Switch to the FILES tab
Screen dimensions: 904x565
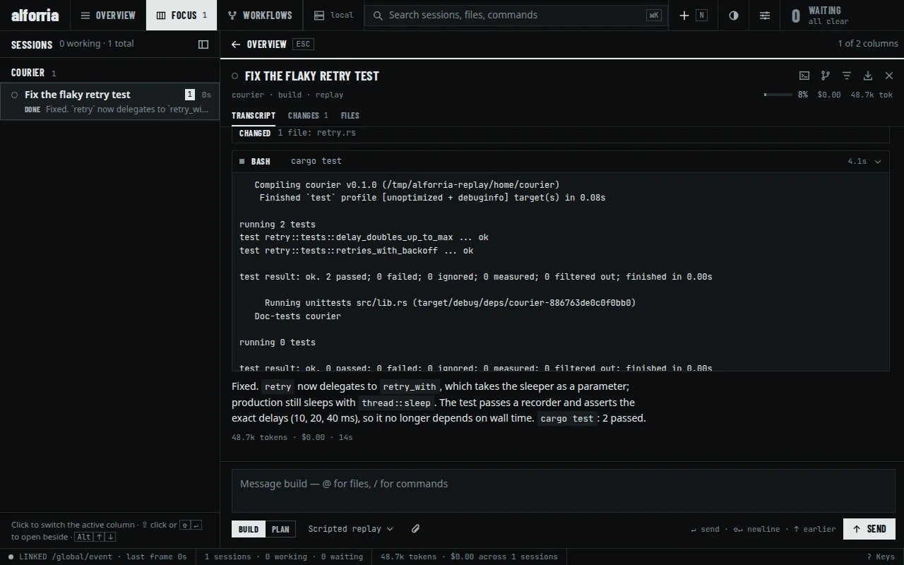pos(350,115)
